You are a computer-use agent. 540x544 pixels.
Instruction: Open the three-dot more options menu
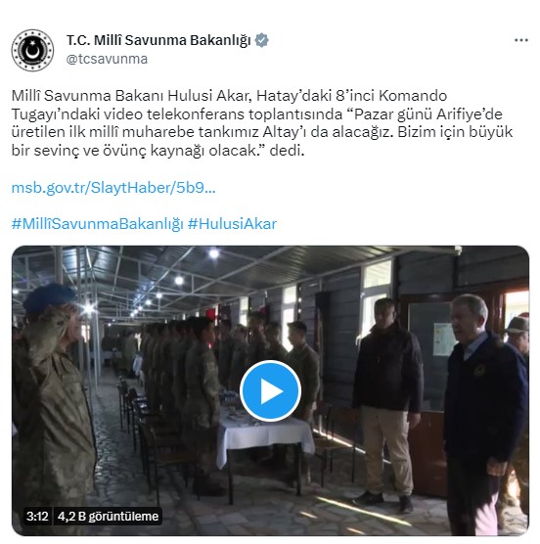click(x=521, y=40)
